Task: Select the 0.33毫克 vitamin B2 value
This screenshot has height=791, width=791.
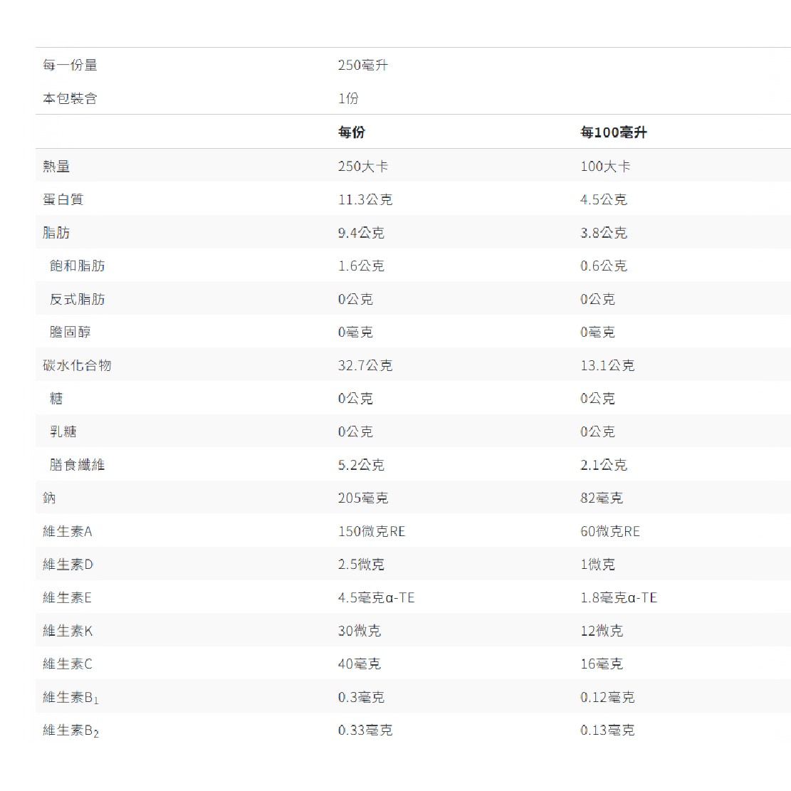Action: click(x=366, y=729)
